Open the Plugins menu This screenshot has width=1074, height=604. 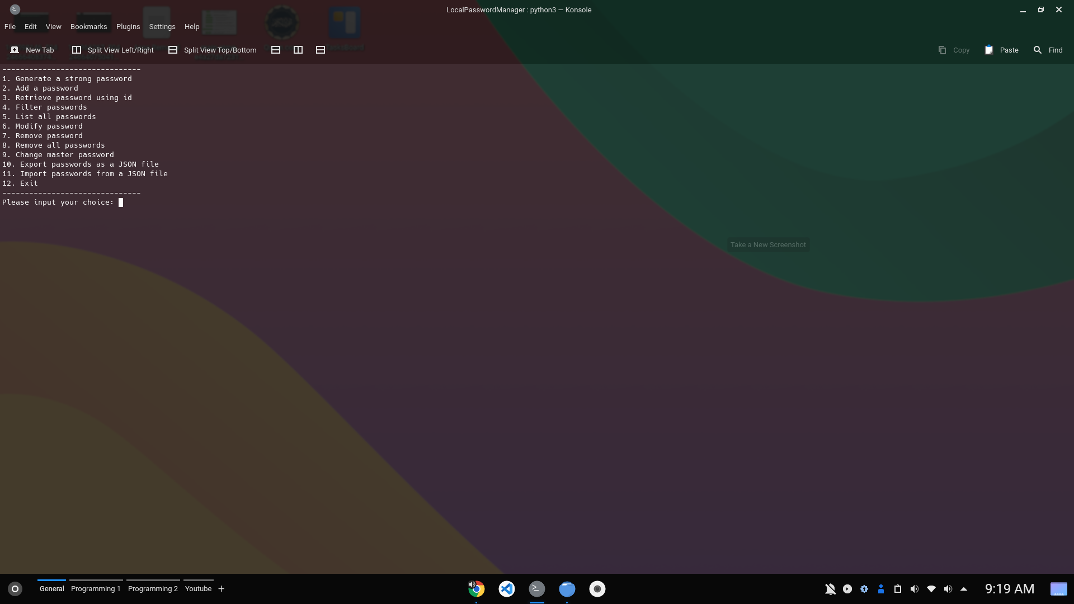[128, 26]
